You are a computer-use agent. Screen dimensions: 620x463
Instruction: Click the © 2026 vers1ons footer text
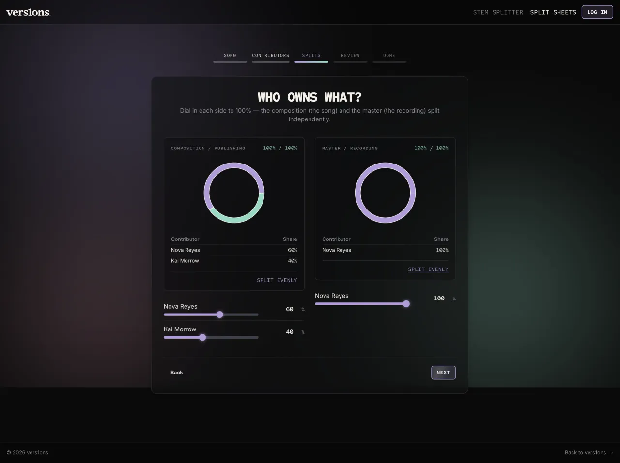[x=28, y=453]
